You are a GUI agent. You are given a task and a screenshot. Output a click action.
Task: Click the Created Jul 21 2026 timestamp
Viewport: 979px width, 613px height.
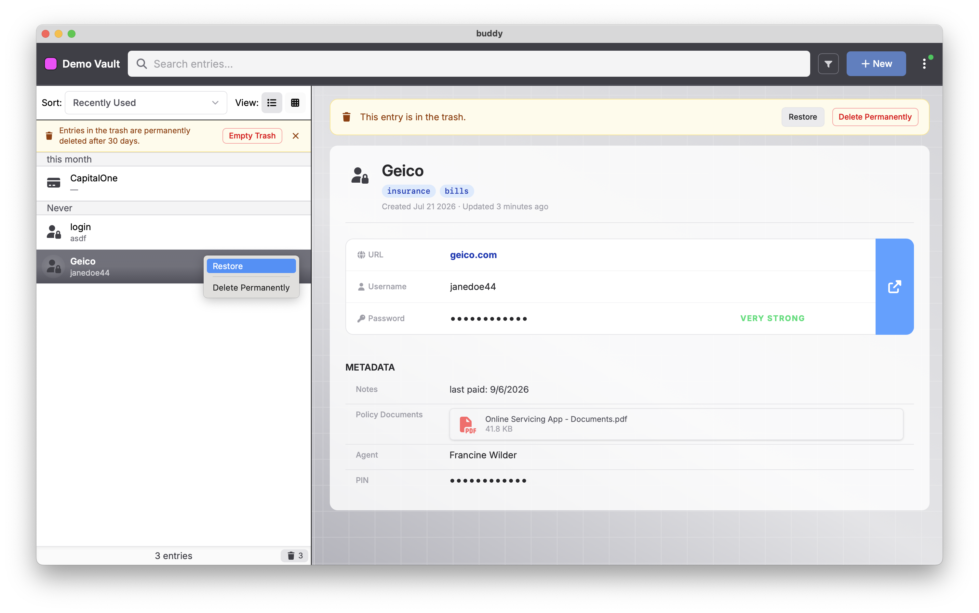418,206
